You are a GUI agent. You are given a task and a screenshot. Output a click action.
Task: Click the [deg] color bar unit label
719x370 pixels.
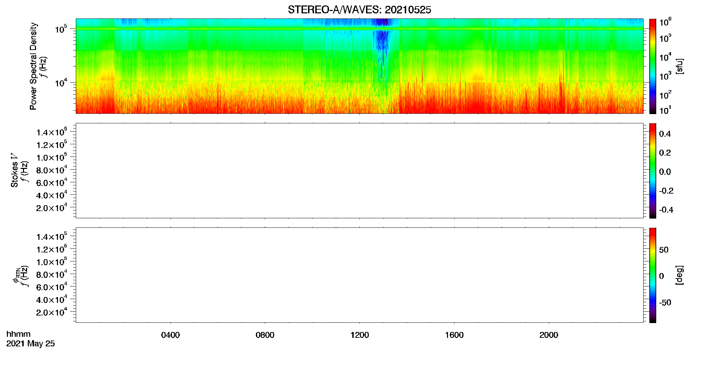[680, 275]
